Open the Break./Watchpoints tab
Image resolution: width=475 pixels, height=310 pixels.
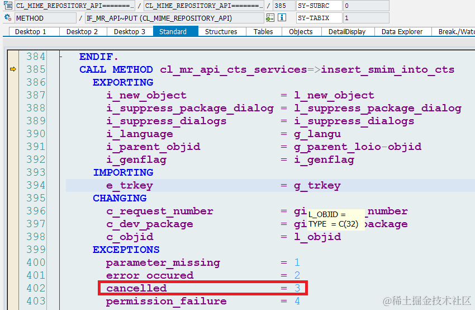pyautogui.click(x=454, y=31)
